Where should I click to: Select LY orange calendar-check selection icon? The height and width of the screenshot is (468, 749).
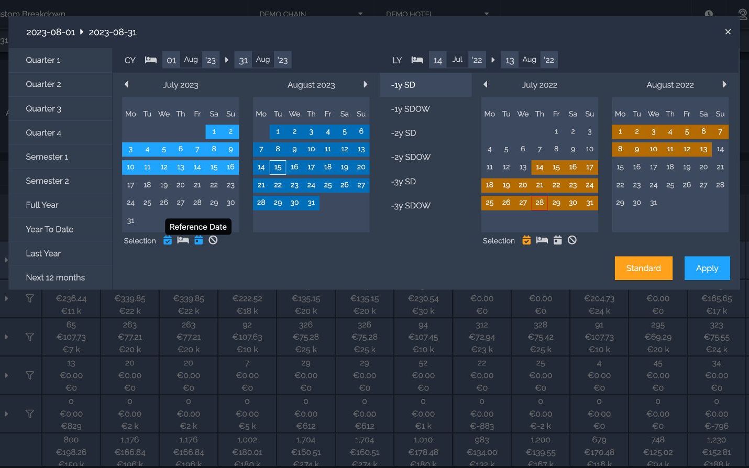[x=526, y=240]
